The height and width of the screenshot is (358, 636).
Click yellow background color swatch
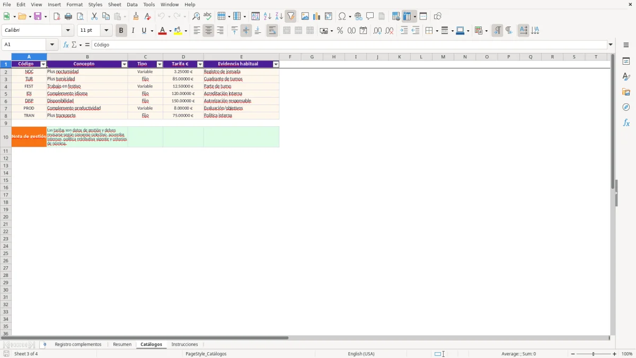click(178, 31)
